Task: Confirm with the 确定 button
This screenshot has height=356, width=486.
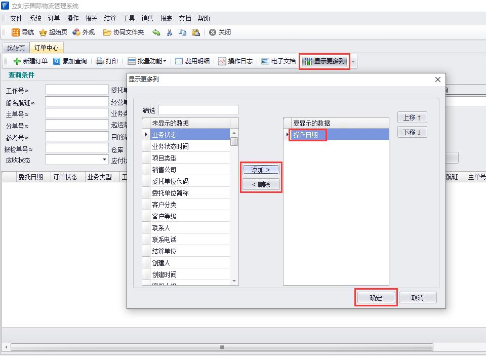Action: tap(376, 298)
